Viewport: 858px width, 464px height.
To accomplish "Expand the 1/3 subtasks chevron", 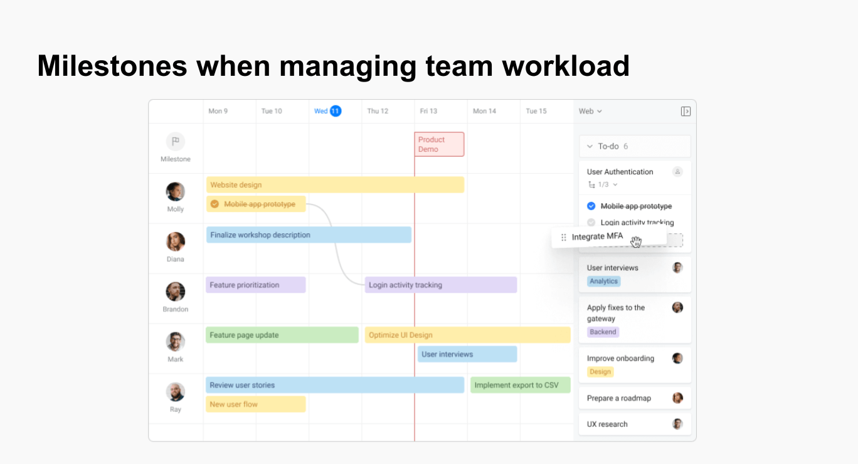I will 615,185.
